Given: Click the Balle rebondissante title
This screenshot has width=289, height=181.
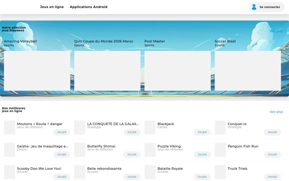Looking at the screenshot, I should [x=104, y=169].
